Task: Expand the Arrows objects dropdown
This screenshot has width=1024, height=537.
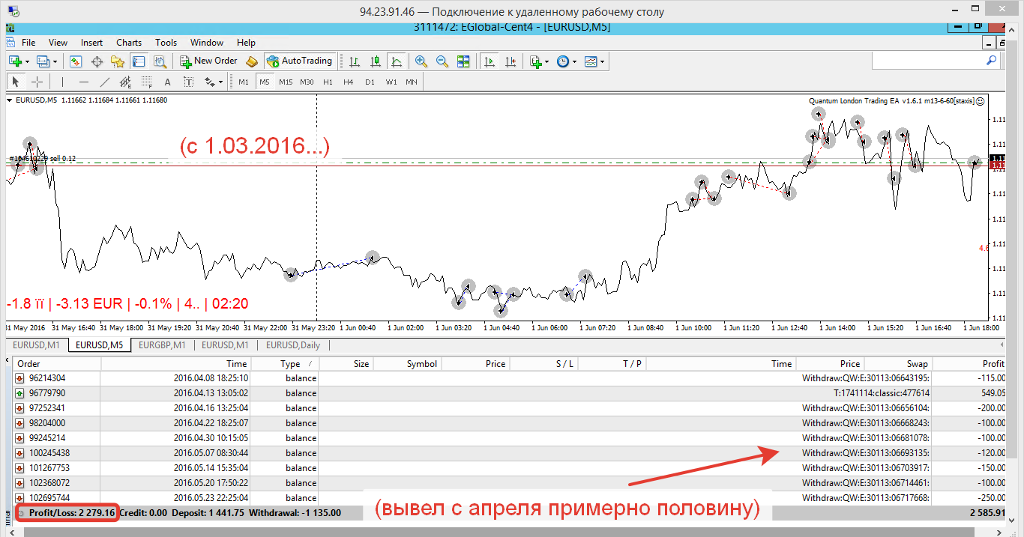Action: tap(220, 82)
